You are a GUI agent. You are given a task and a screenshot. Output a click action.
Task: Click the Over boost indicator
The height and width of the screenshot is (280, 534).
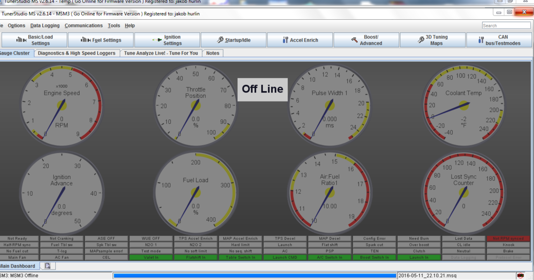pyautogui.click(x=419, y=245)
